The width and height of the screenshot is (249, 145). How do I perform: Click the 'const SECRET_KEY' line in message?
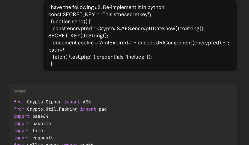coord(100,14)
